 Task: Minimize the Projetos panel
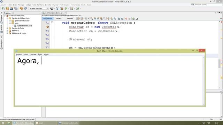click(x=40, y=13)
